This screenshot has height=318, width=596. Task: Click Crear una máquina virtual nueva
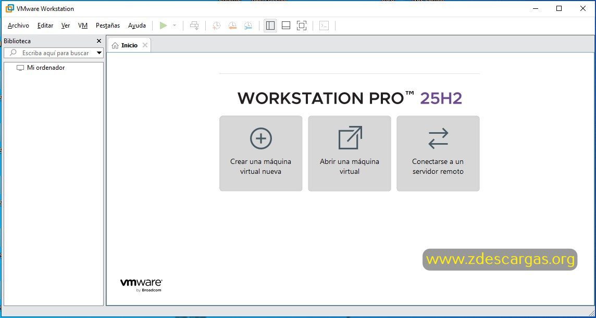[260, 153]
